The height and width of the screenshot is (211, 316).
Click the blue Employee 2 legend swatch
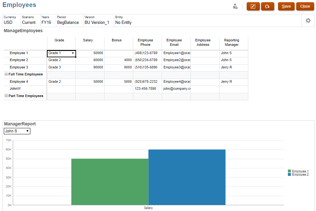pyautogui.click(x=289, y=174)
